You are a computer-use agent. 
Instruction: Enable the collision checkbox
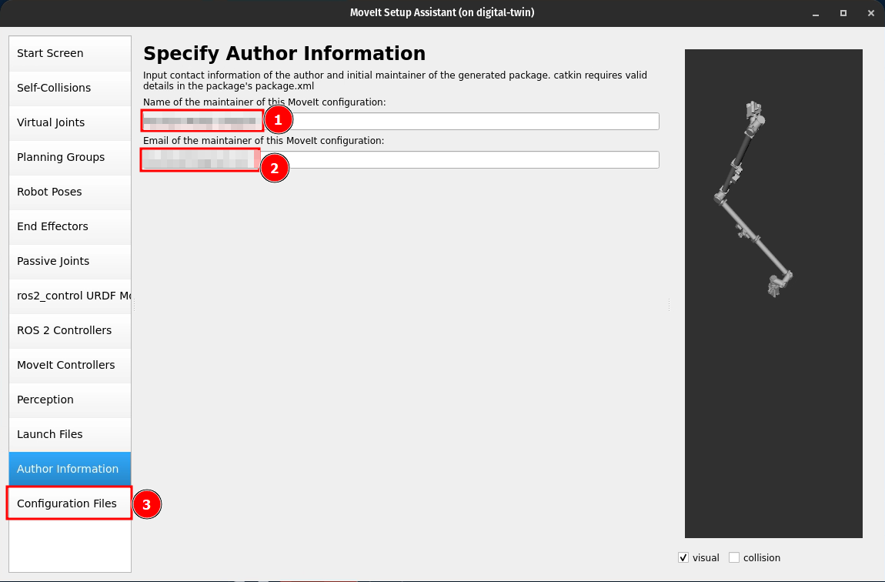point(734,558)
